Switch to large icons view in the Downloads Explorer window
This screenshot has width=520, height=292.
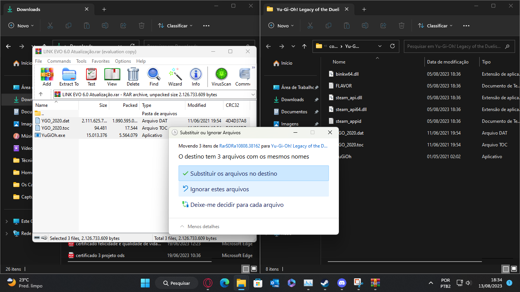pos(254,269)
